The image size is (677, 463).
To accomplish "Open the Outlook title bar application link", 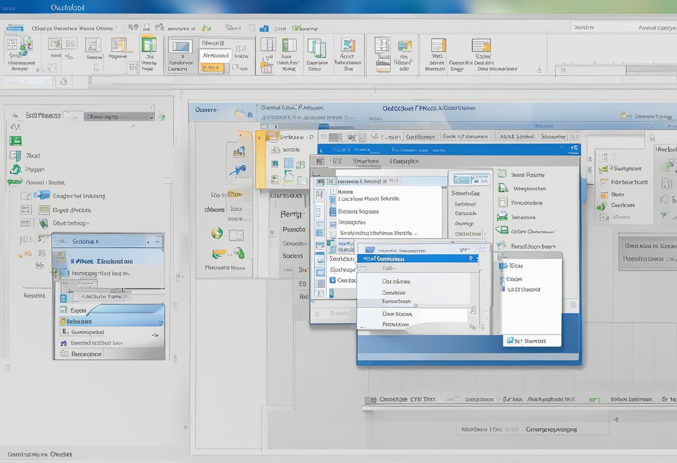I will pyautogui.click(x=67, y=7).
